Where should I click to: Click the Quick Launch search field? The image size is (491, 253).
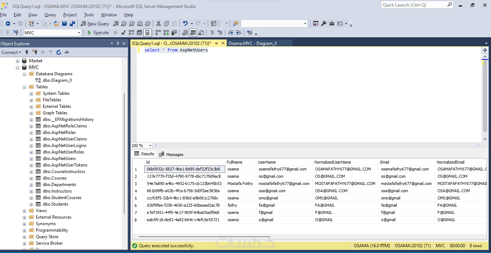(x=414, y=5)
